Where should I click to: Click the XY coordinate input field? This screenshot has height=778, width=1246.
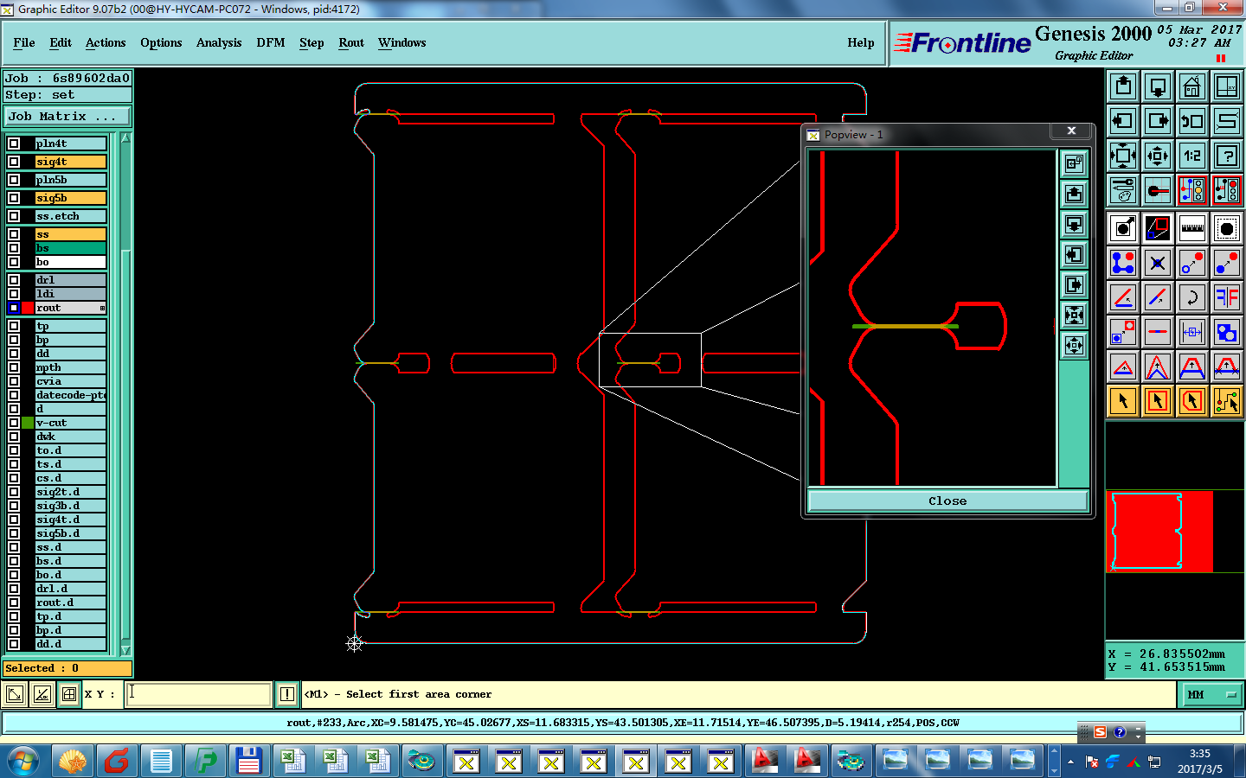pos(198,694)
